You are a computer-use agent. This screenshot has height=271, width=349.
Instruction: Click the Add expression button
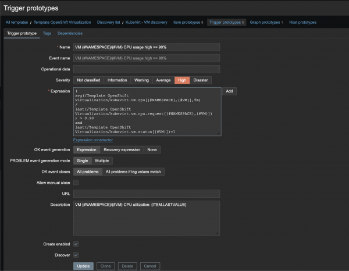click(229, 91)
